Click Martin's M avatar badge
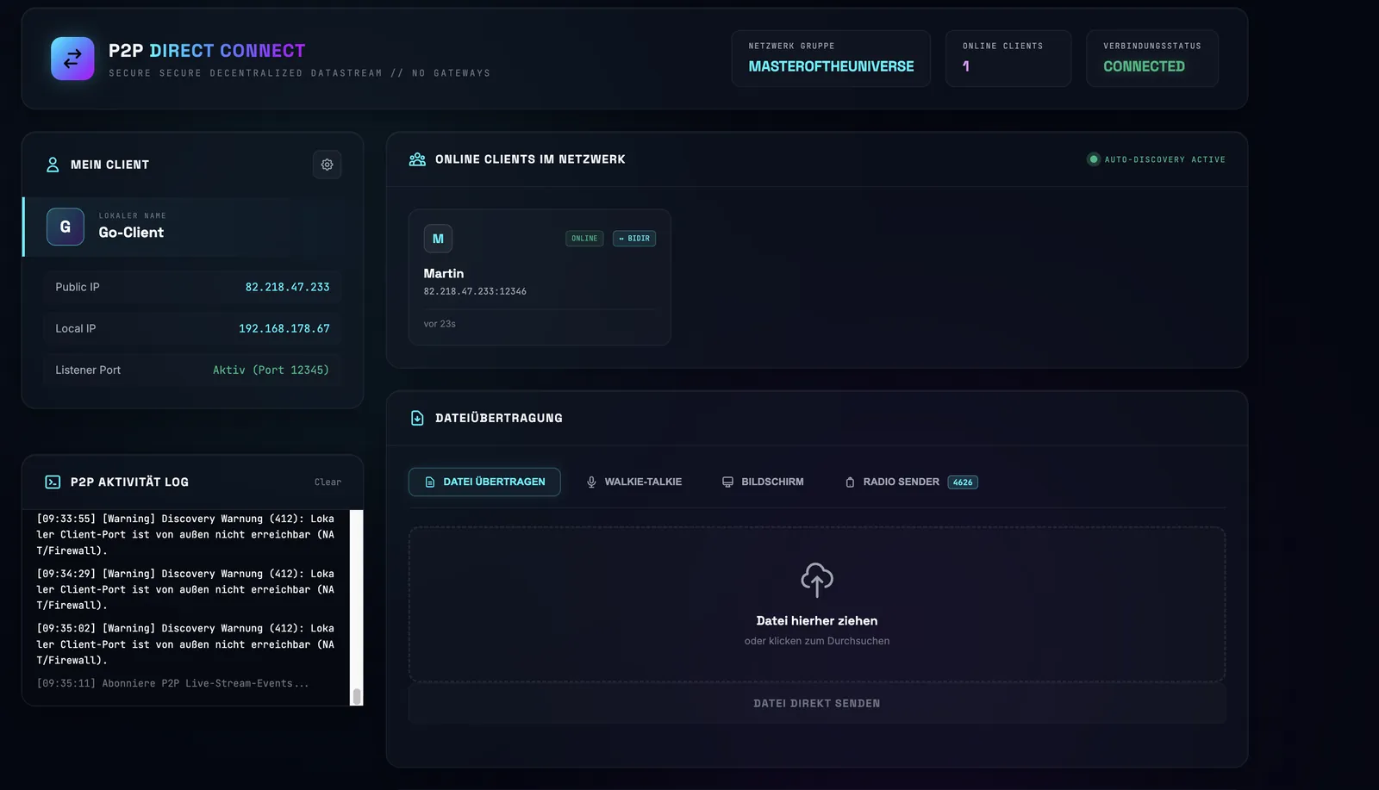1379x790 pixels. 438,239
